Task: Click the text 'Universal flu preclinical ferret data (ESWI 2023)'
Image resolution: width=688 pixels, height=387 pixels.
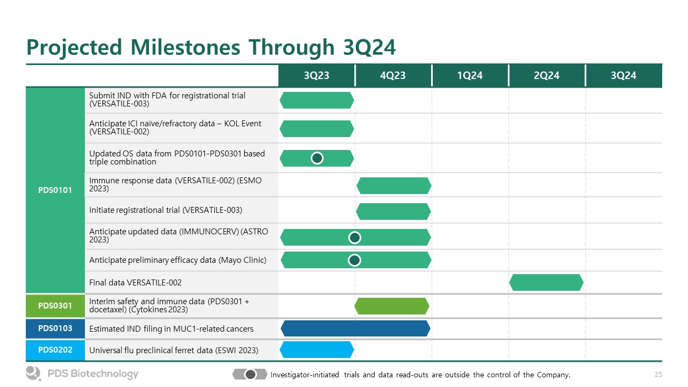Action: tap(174, 350)
